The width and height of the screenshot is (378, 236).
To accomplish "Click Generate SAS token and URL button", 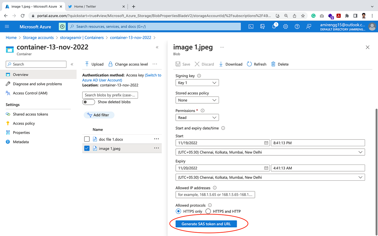I will tap(206, 224).
